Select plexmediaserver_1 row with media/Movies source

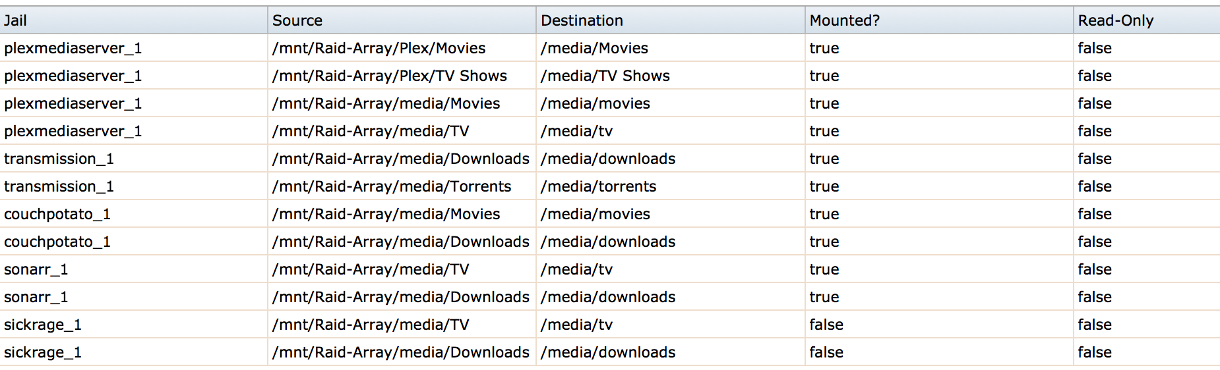click(x=610, y=103)
